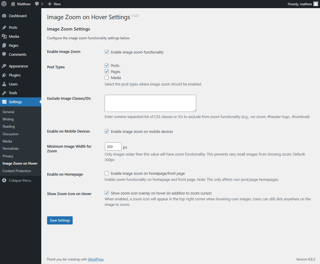The width and height of the screenshot is (320, 264).
Task: Disable the Enable image zoom functionality checkbox
Action: (x=107, y=52)
